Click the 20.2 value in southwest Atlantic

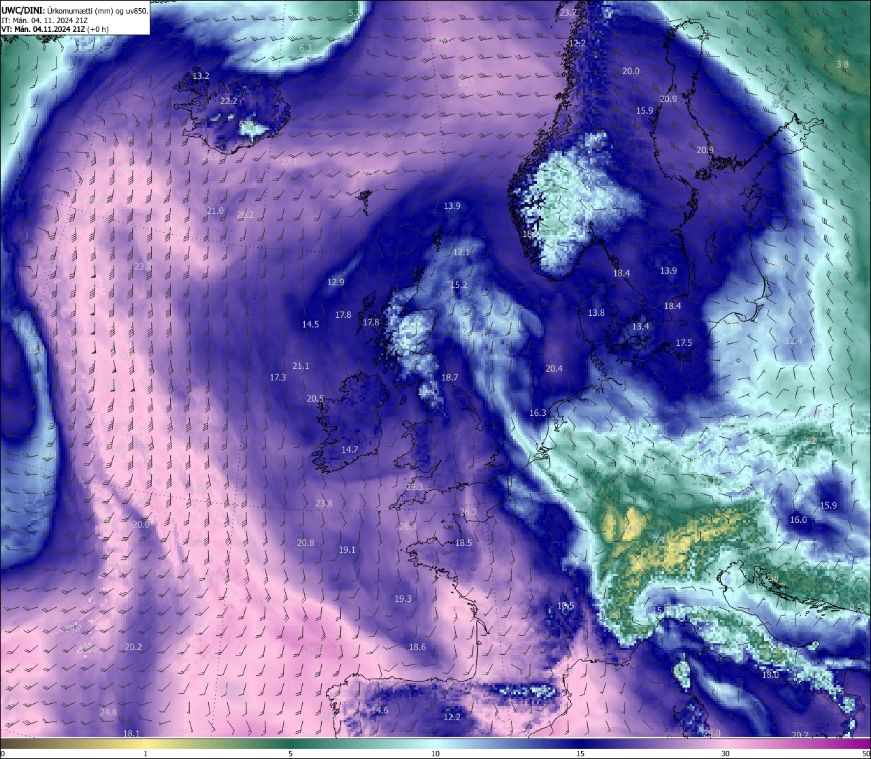(x=133, y=647)
